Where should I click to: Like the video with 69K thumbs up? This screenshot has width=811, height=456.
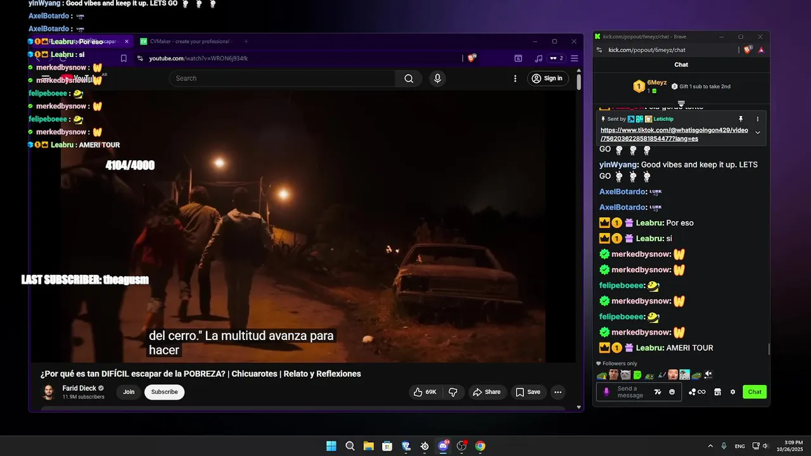(x=425, y=392)
